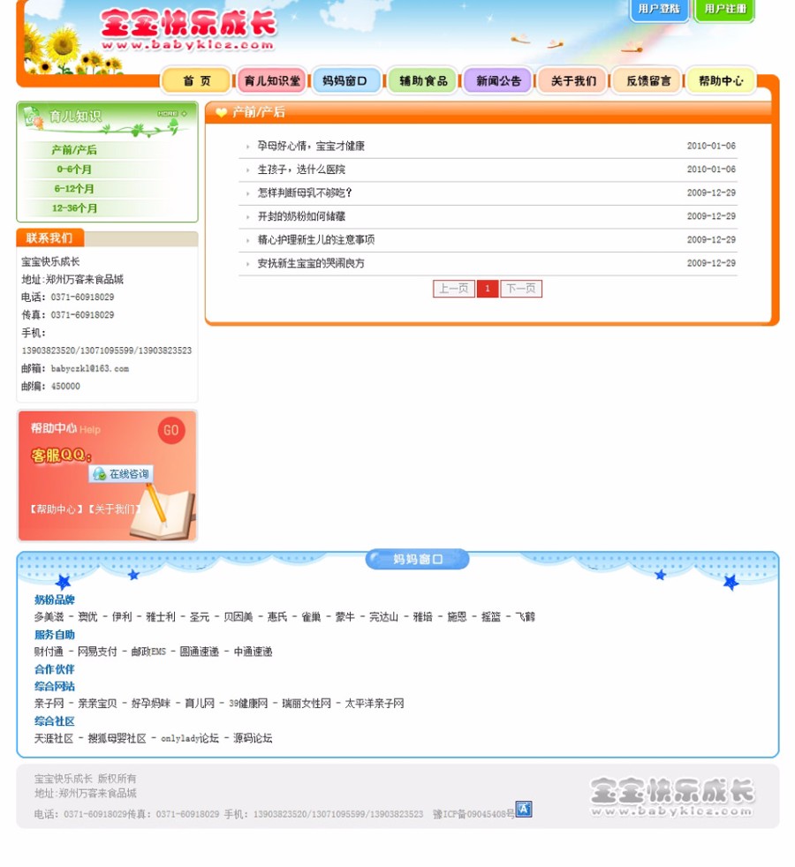Screen dimensions: 795x867
Task: Click the 宝宝快乐成长 site logo
Action: [x=188, y=30]
